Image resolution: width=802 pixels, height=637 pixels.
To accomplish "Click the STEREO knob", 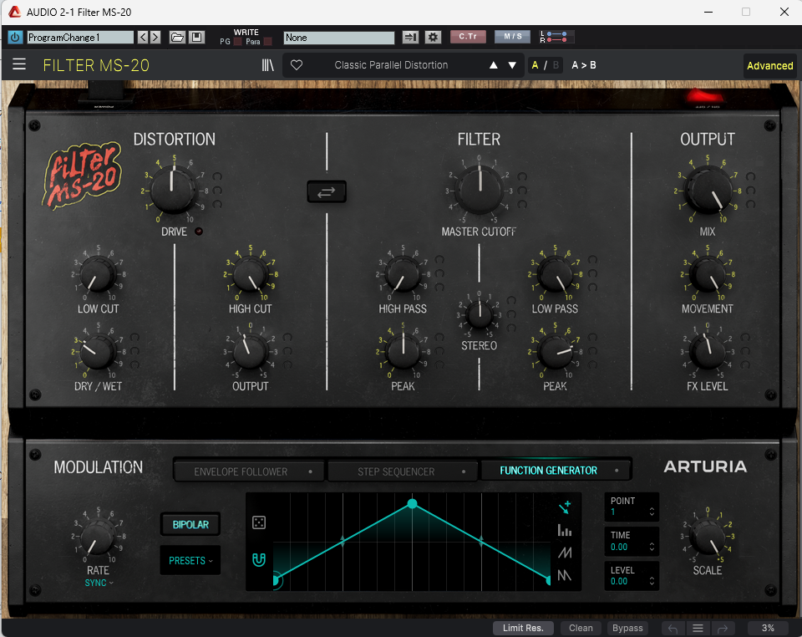I will [480, 314].
